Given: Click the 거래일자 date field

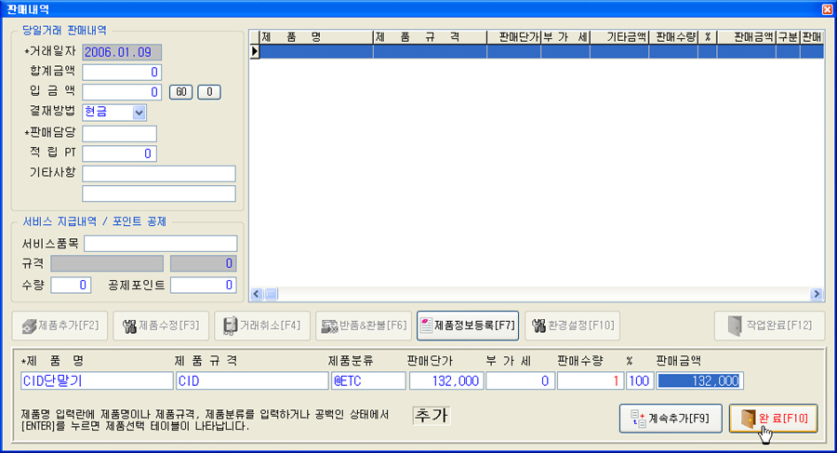Looking at the screenshot, I should (x=122, y=52).
